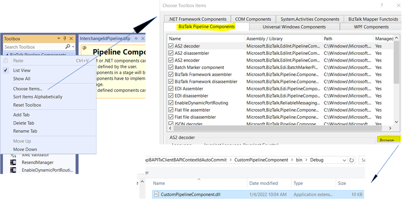Toggle BizTalk Framework assembler checkbox
Screen dimensions: 402x199
pyautogui.click(x=171, y=75)
